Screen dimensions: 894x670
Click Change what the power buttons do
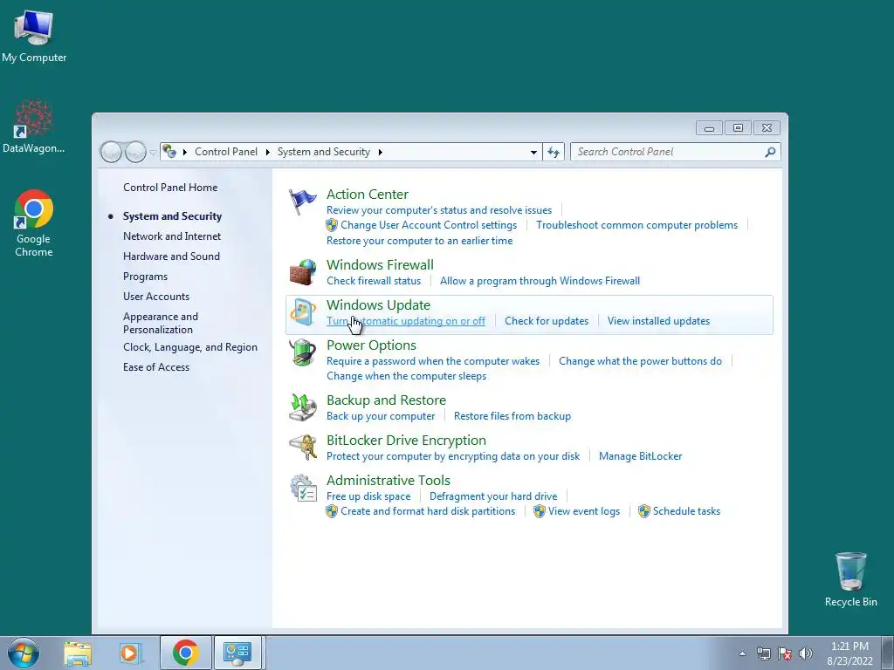(x=640, y=361)
